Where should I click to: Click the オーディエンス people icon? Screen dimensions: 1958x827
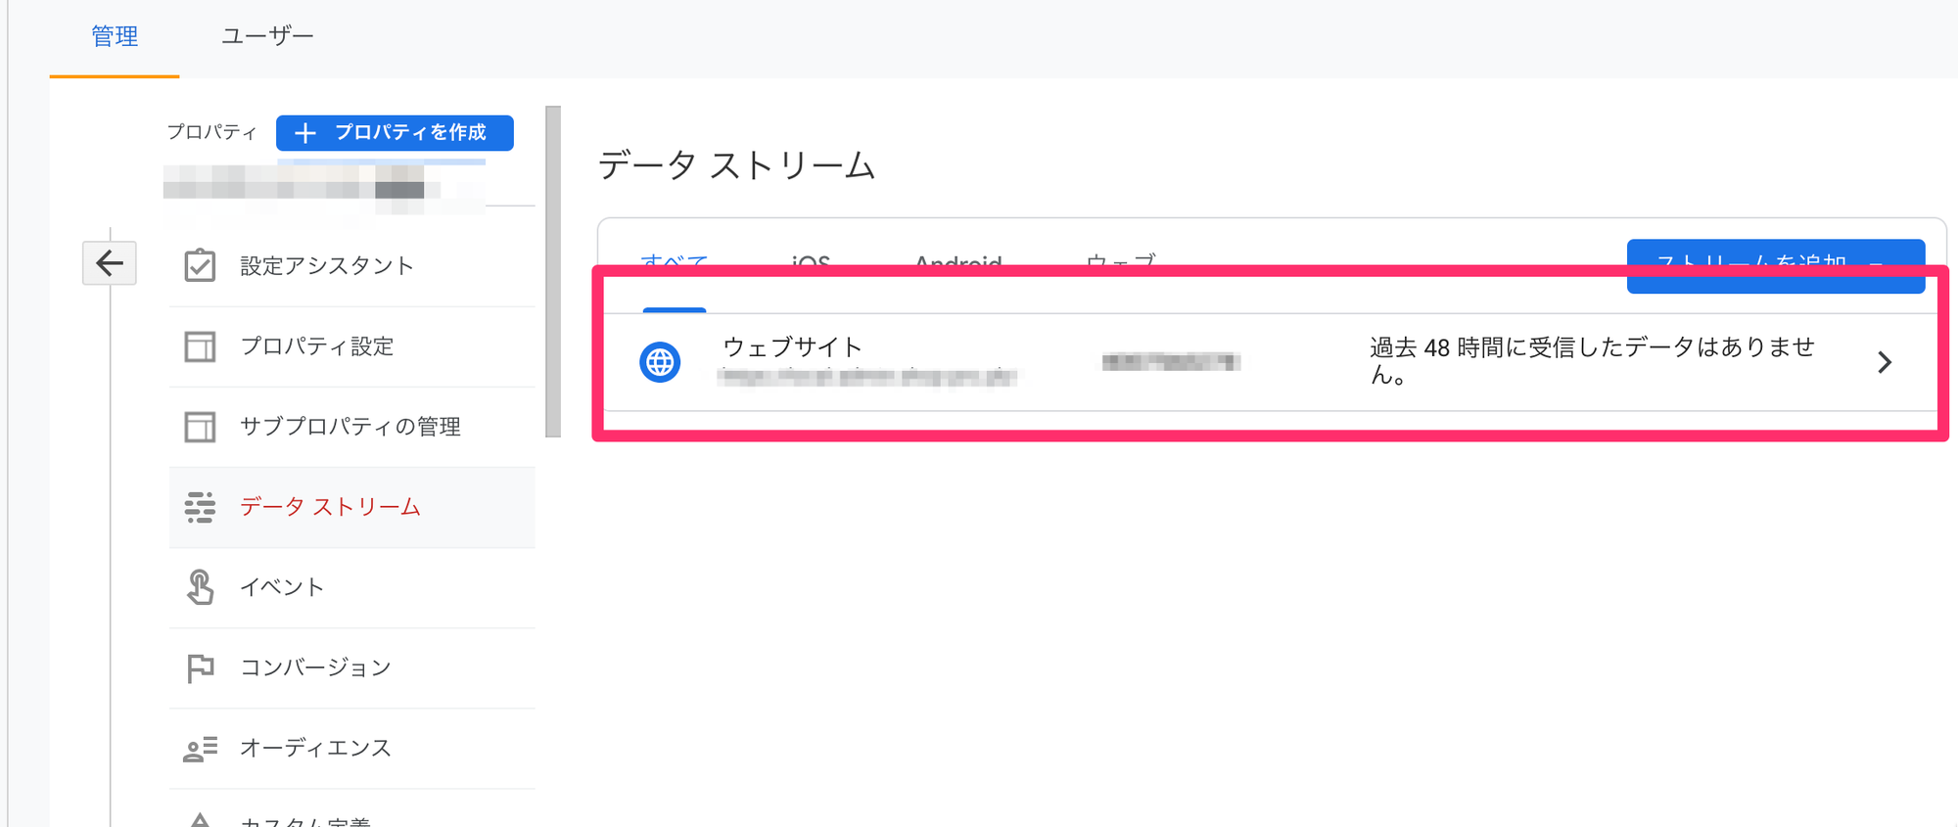click(200, 749)
